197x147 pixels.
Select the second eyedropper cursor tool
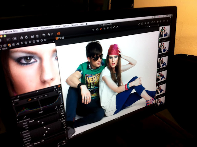(x=117, y=27)
